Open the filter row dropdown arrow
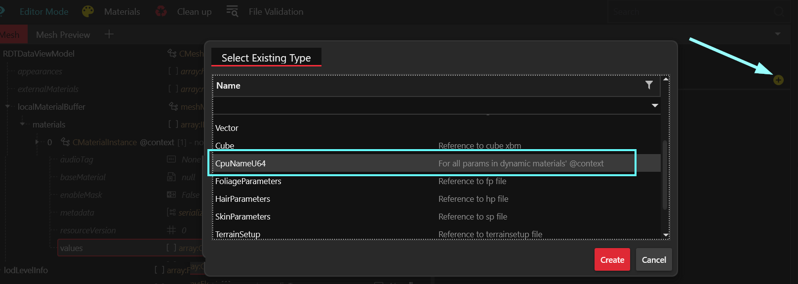 (x=655, y=105)
